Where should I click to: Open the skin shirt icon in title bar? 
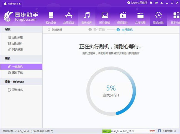151,3
